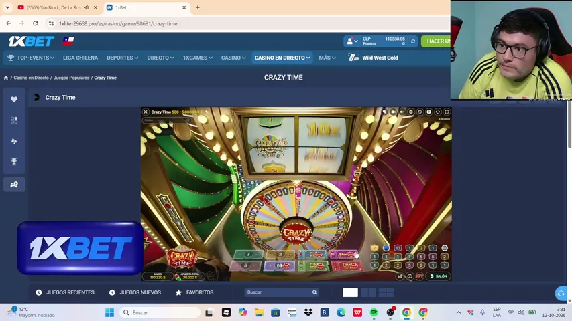Open the user account dropdown

pos(352,41)
